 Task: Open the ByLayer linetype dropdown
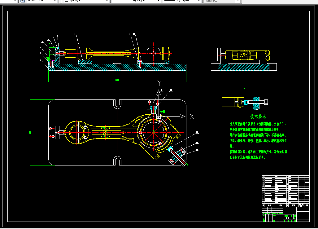pos(136,1)
